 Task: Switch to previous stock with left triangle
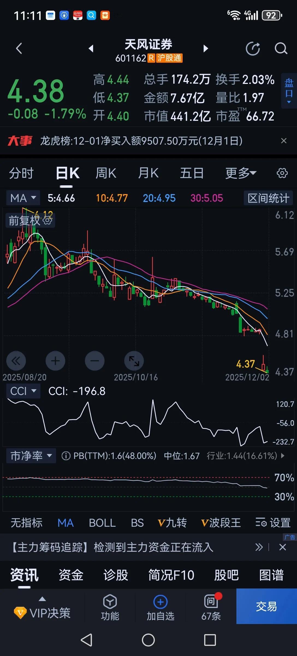pos(91,49)
